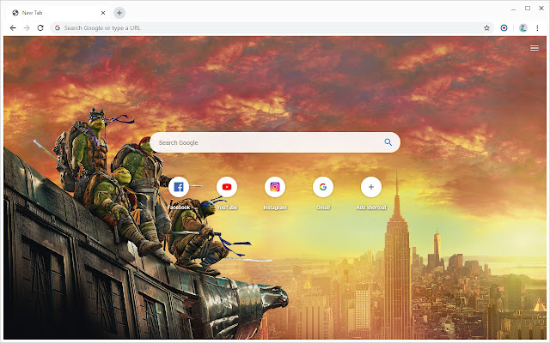Screen dimensions: 550x343
Task: Click into the Search Google box
Action: [x=275, y=142]
